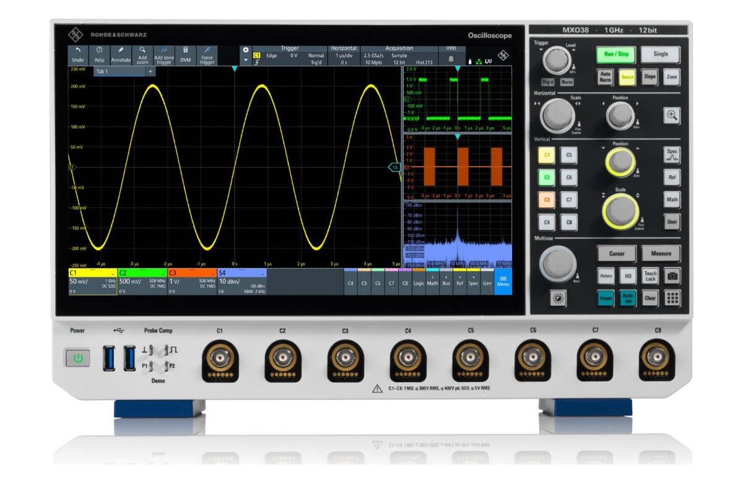Push the horizontal zoom magnifier key
Viewport: 743px width, 483px height.
click(x=672, y=115)
